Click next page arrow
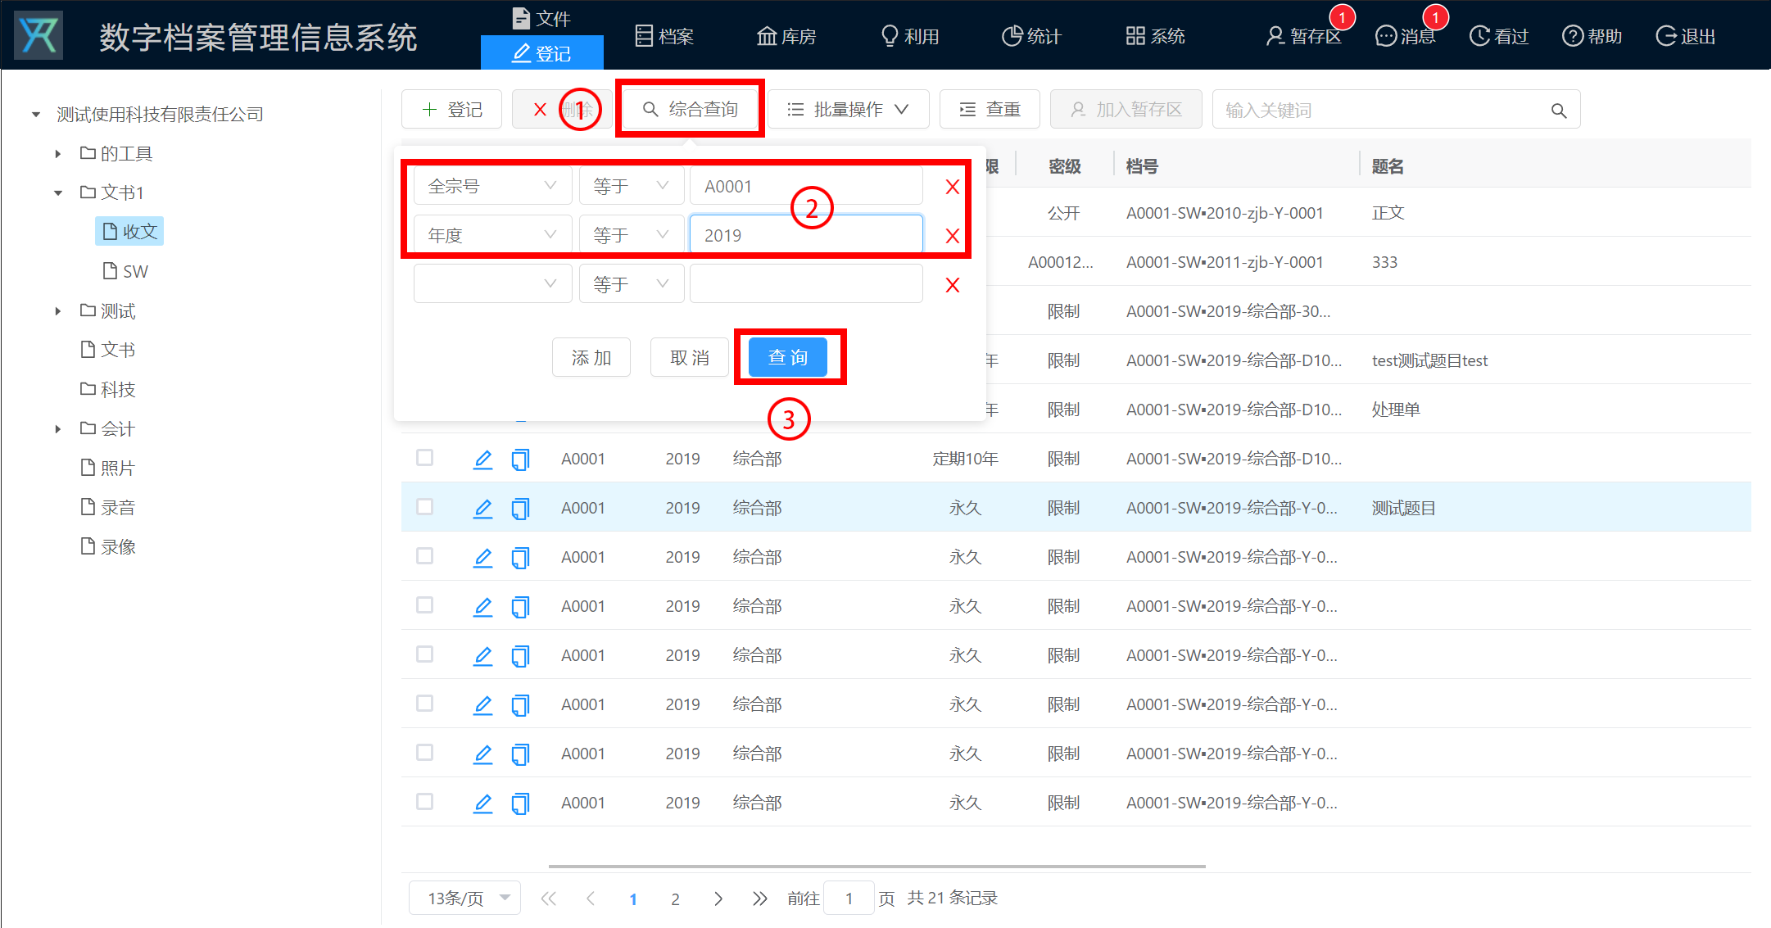1771x928 pixels. pyautogui.click(x=718, y=899)
